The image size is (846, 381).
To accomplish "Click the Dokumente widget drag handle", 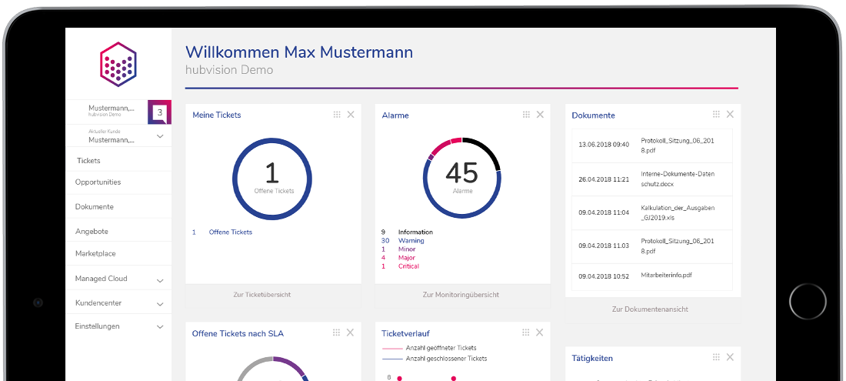I will pyautogui.click(x=716, y=115).
